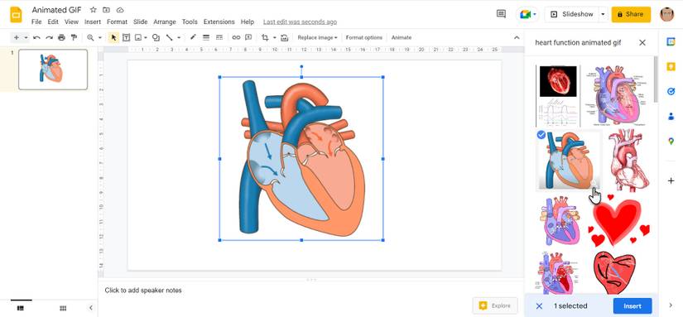Redo the last action
The image size is (683, 317).
tap(49, 37)
